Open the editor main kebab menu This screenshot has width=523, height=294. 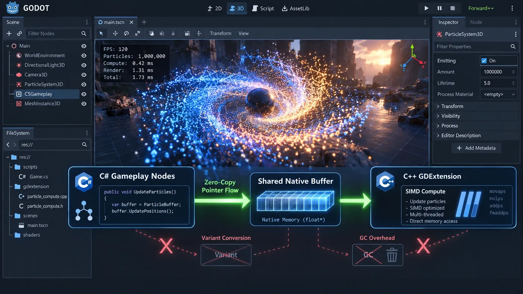(x=512, y=8)
